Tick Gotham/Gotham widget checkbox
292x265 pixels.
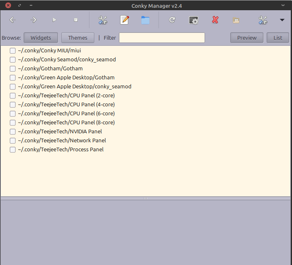click(13, 68)
